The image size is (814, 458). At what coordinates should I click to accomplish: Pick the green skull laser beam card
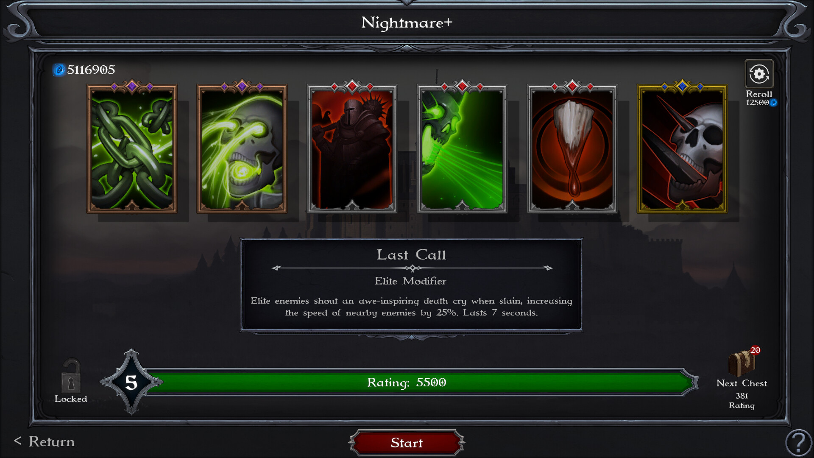pos(462,148)
